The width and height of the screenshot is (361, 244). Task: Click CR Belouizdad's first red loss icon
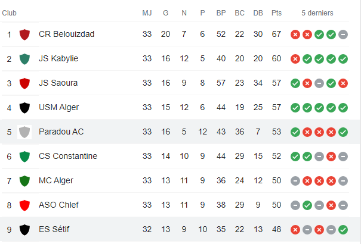click(295, 35)
